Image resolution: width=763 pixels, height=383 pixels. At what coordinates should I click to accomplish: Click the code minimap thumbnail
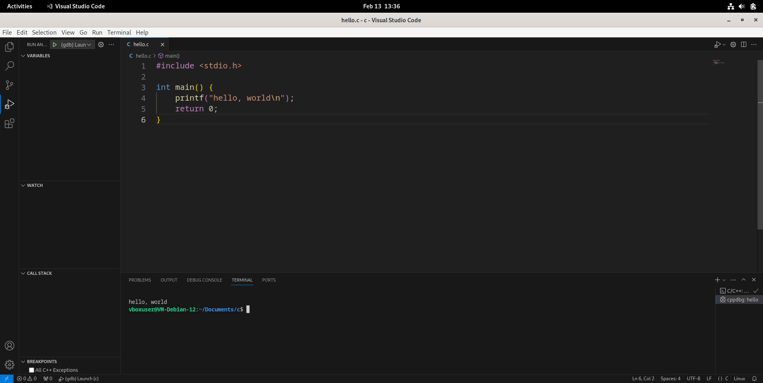718,62
